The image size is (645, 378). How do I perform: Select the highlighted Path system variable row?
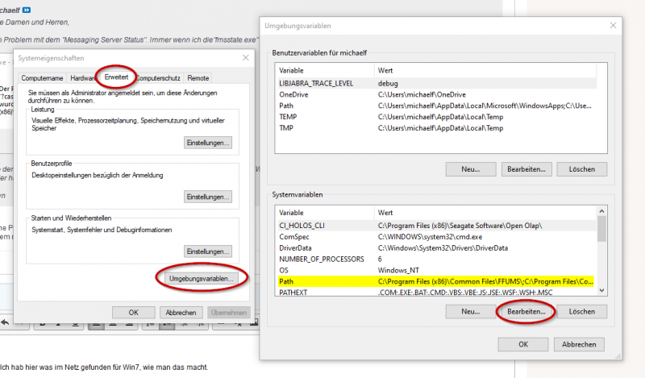[x=435, y=282]
